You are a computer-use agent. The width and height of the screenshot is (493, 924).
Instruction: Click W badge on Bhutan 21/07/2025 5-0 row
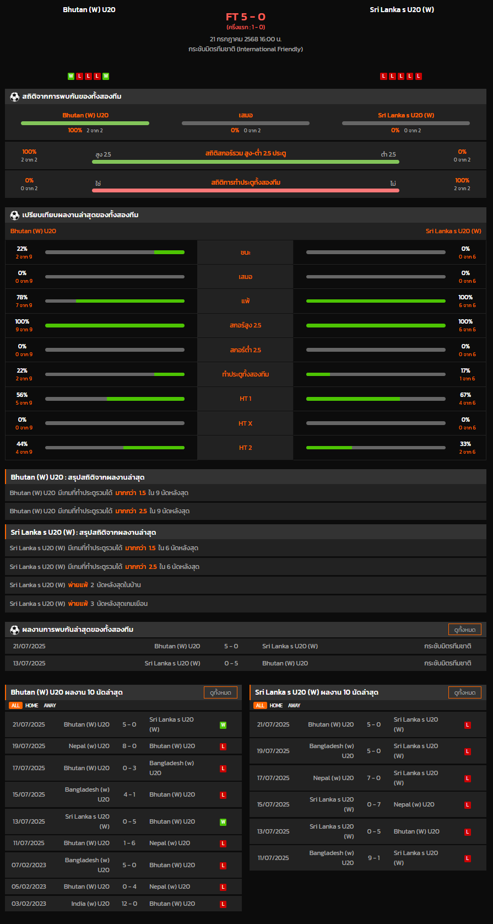click(223, 725)
